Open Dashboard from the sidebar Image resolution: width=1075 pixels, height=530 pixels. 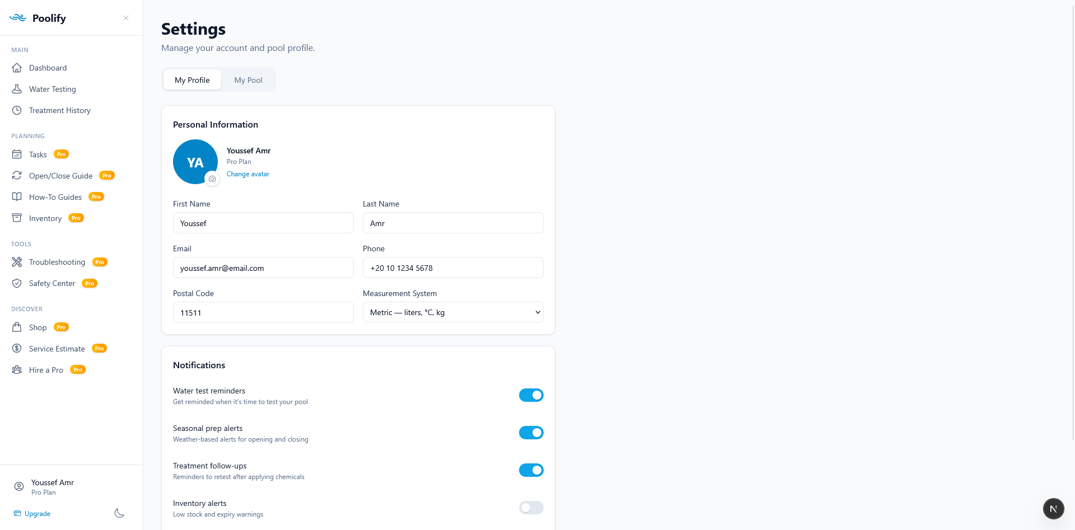coord(72,68)
